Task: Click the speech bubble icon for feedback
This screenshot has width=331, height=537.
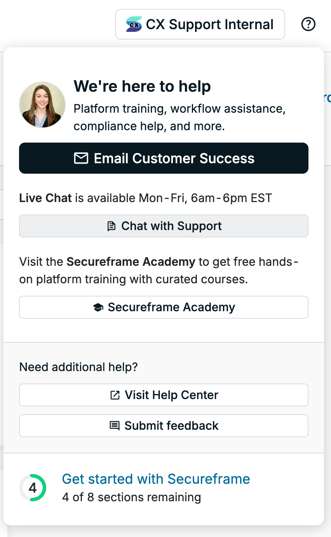Action: click(x=114, y=426)
